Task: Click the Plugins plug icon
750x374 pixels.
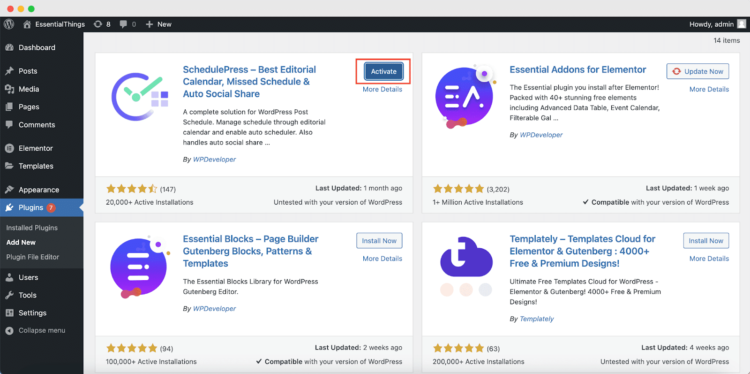Action: tap(9, 207)
